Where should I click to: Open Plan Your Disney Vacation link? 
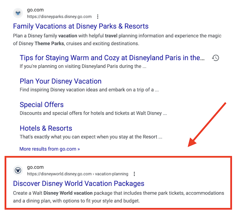[61, 81]
